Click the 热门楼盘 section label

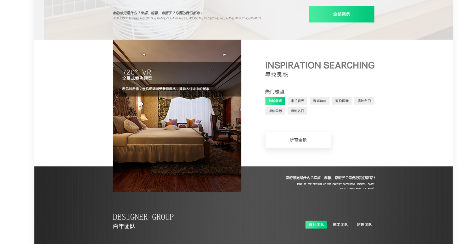pos(275,91)
